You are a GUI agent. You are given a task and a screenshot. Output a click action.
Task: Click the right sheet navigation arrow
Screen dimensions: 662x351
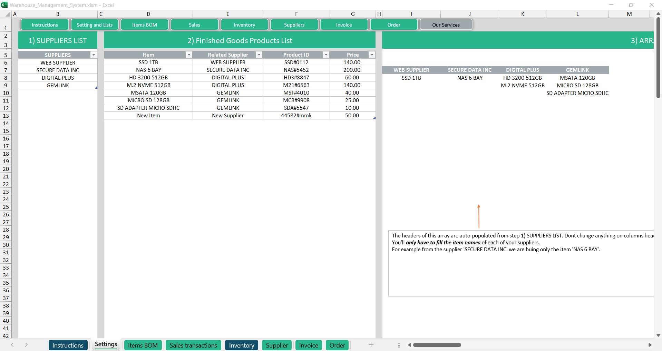[x=27, y=345]
